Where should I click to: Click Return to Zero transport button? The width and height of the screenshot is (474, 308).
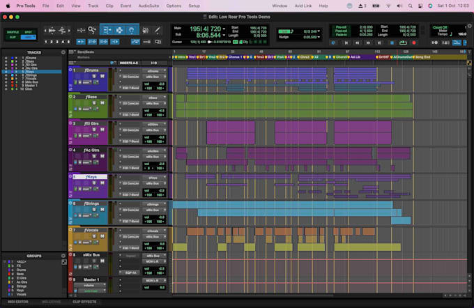[x=346, y=43]
